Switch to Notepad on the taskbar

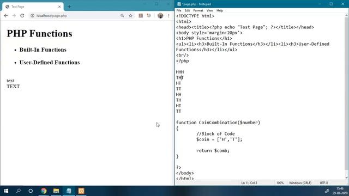pos(69,191)
